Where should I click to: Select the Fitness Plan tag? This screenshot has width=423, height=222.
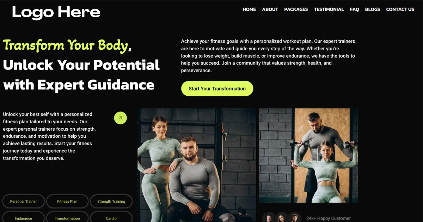coord(67,202)
